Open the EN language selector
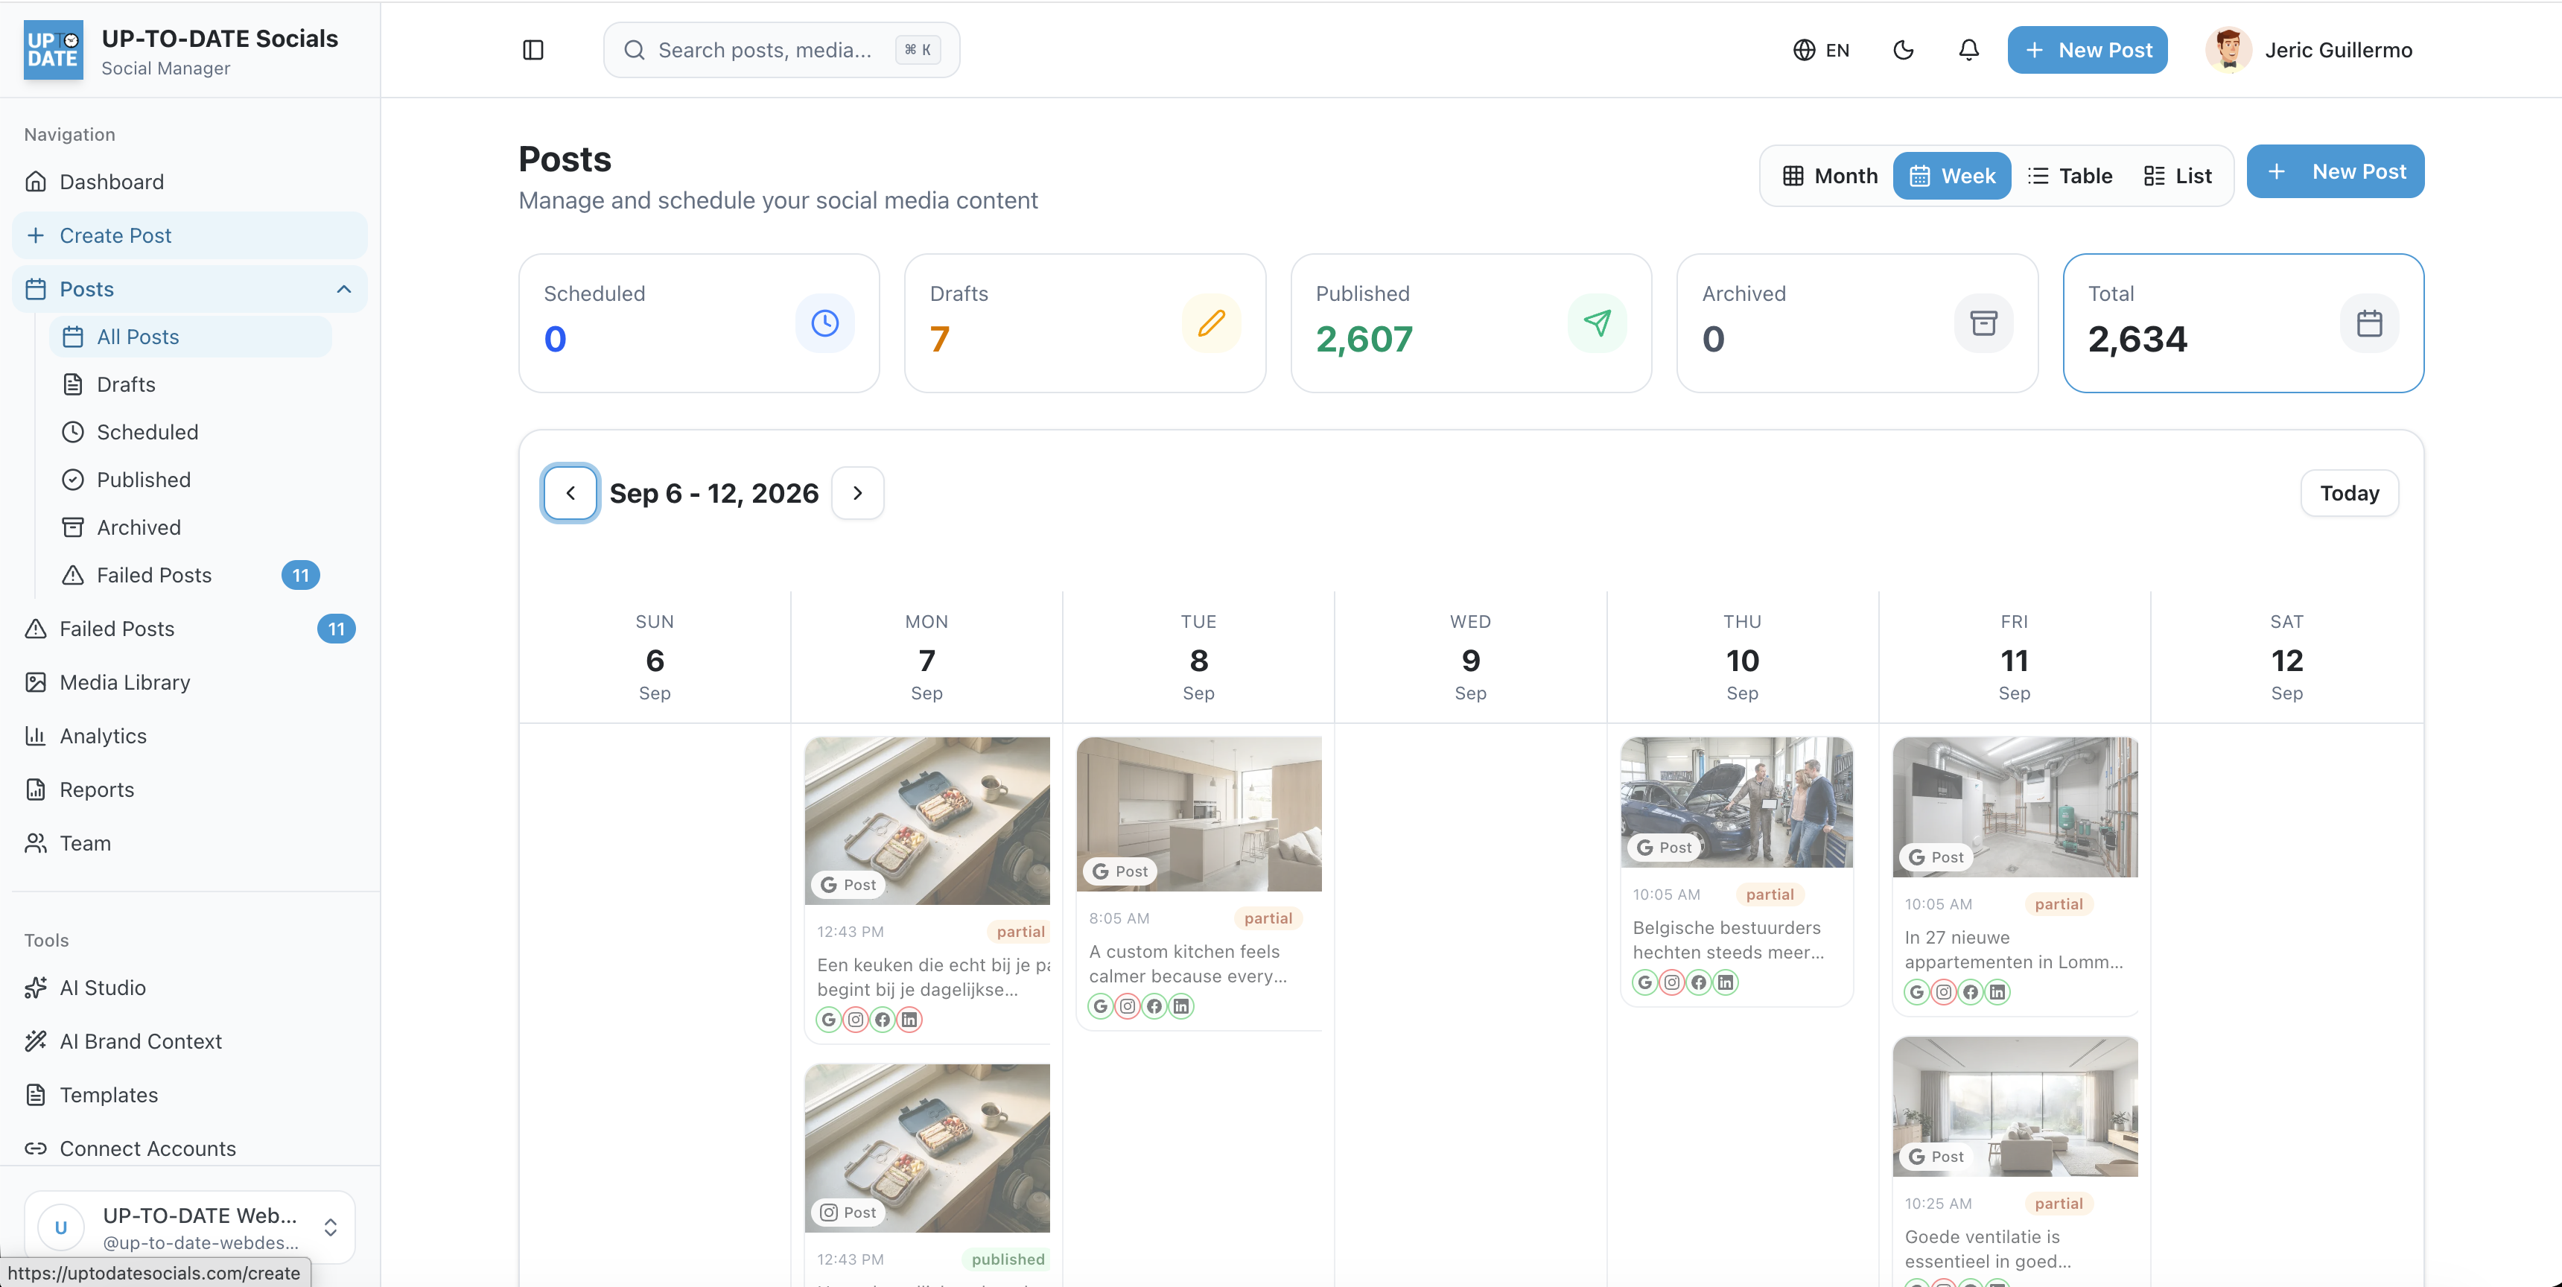The height and width of the screenshot is (1287, 2562). [x=1821, y=50]
